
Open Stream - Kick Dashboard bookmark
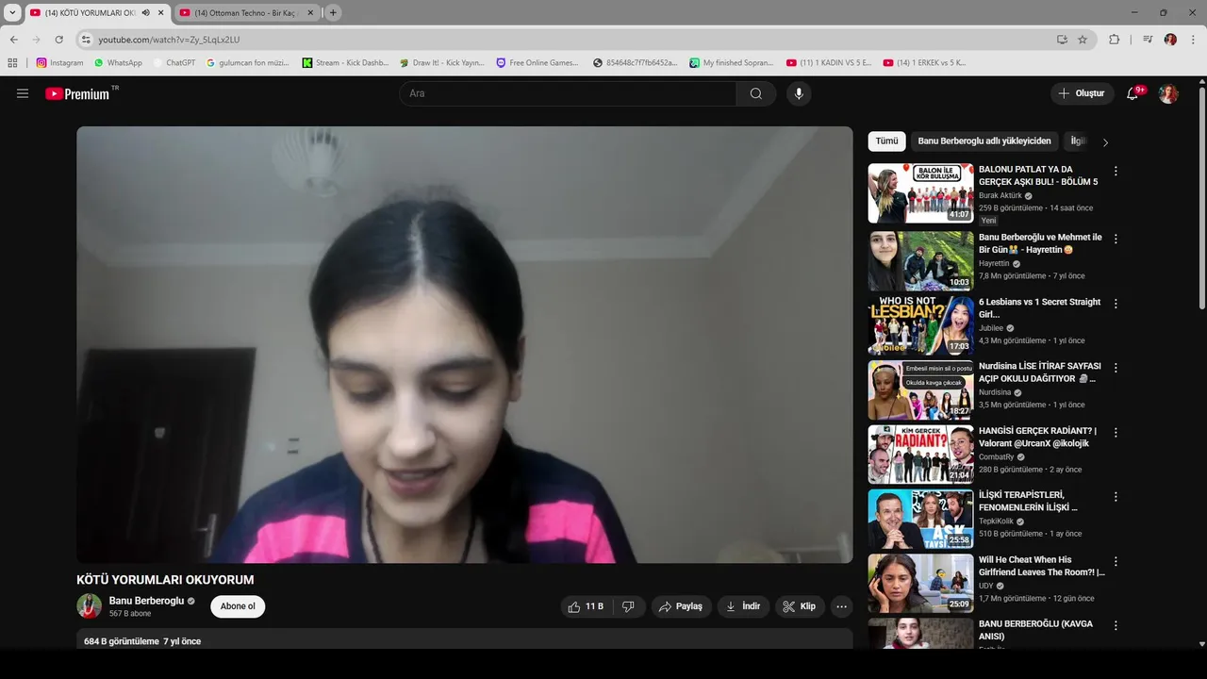tap(345, 63)
